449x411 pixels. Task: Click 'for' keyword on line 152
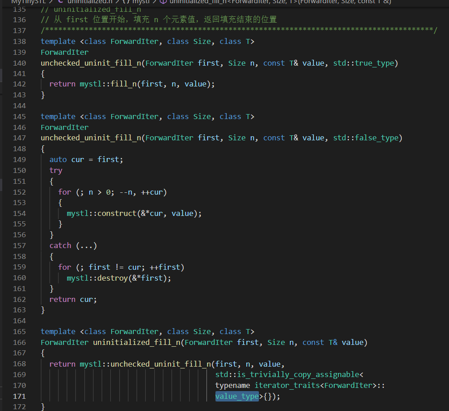click(x=65, y=192)
